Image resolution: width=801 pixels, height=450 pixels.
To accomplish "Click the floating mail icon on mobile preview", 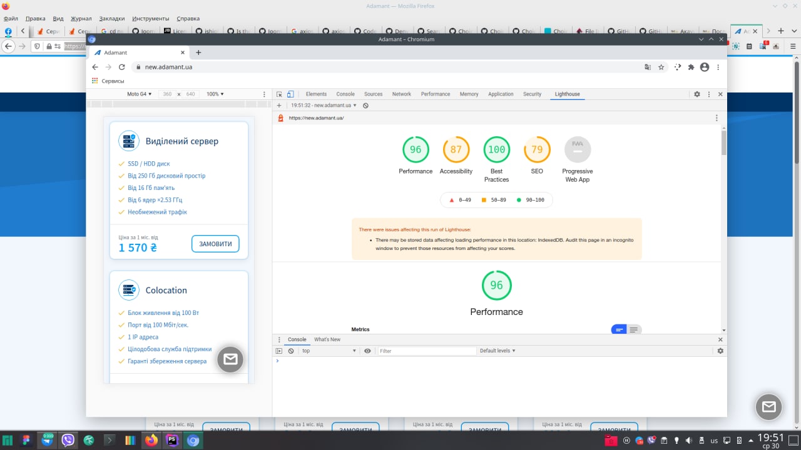I will pyautogui.click(x=230, y=359).
